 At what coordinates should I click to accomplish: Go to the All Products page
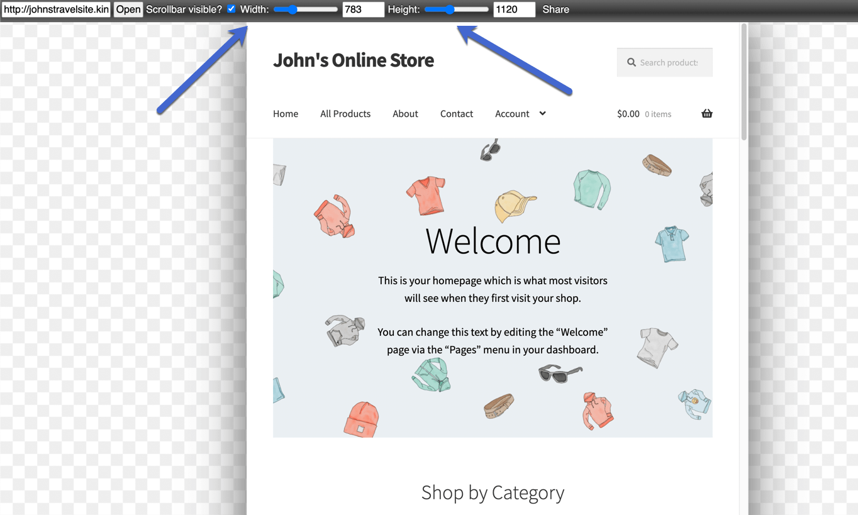[345, 114]
